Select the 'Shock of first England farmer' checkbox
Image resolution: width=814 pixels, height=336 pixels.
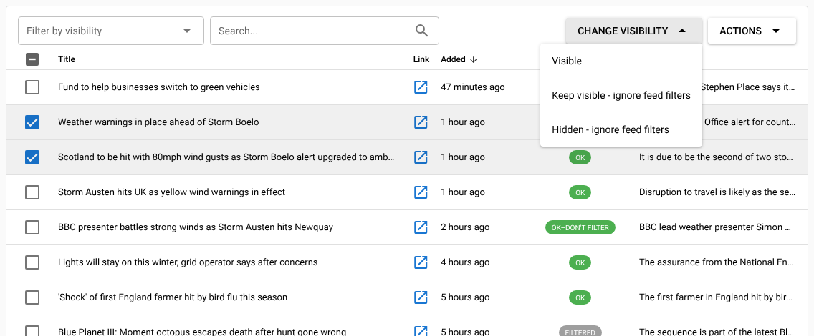[32, 297]
